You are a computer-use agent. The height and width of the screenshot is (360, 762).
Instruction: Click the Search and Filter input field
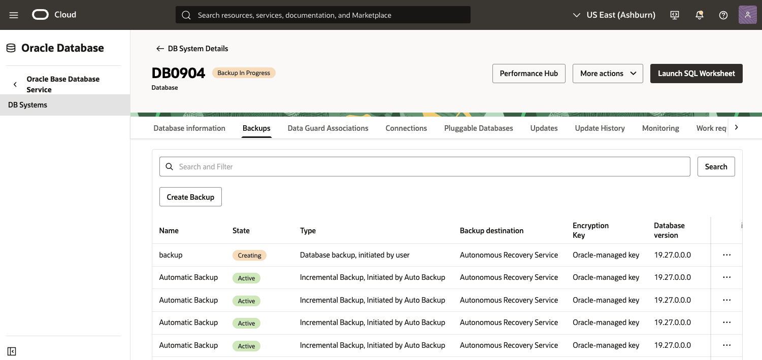pyautogui.click(x=424, y=166)
